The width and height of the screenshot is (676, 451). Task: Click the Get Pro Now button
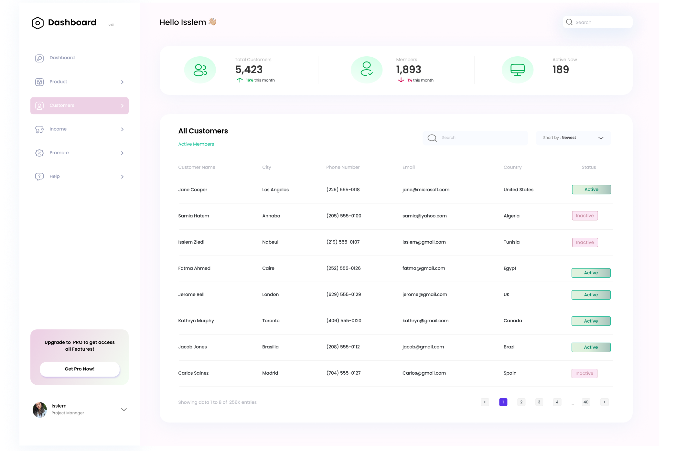coord(80,369)
